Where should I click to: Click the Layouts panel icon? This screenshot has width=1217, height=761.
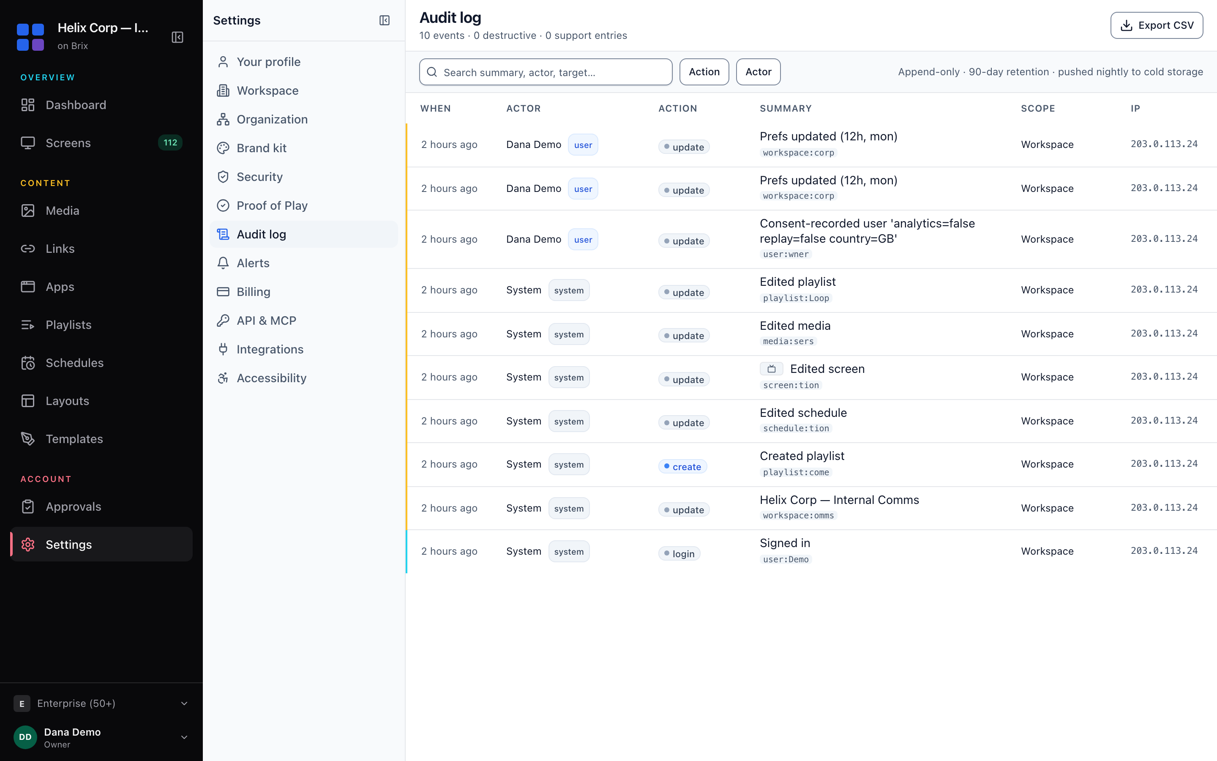pyautogui.click(x=27, y=401)
